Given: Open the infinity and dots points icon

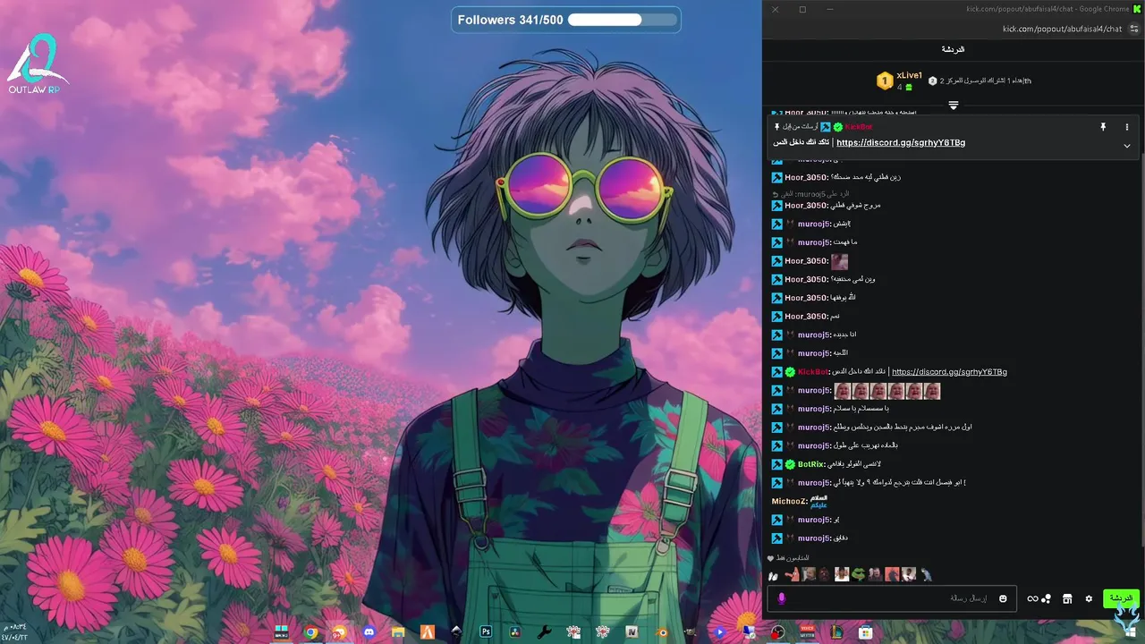Looking at the screenshot, I should [1039, 598].
